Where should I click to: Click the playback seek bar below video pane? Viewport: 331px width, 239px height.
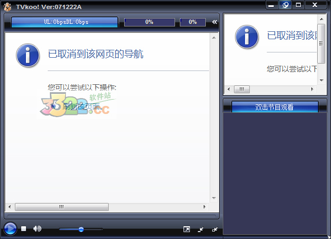tap(112, 216)
